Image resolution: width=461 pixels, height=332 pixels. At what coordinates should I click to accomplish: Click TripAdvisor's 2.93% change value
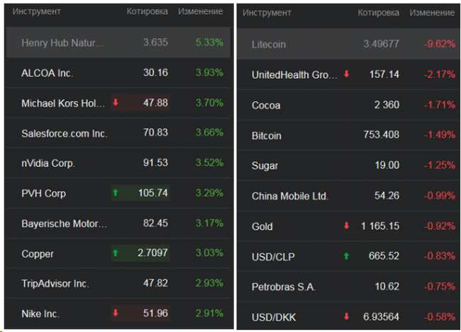point(209,283)
